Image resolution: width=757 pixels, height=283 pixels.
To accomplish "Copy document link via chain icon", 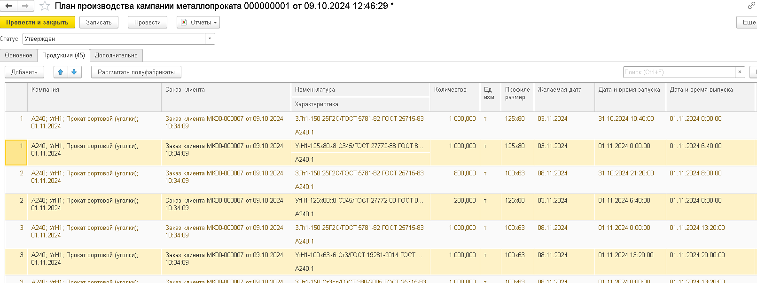I will 751,6.
